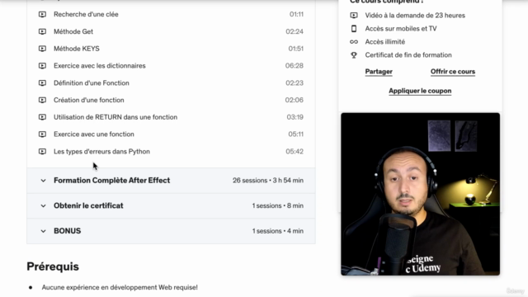Click video icon beside Création d'une fonction
Image resolution: width=528 pixels, height=297 pixels.
click(42, 101)
